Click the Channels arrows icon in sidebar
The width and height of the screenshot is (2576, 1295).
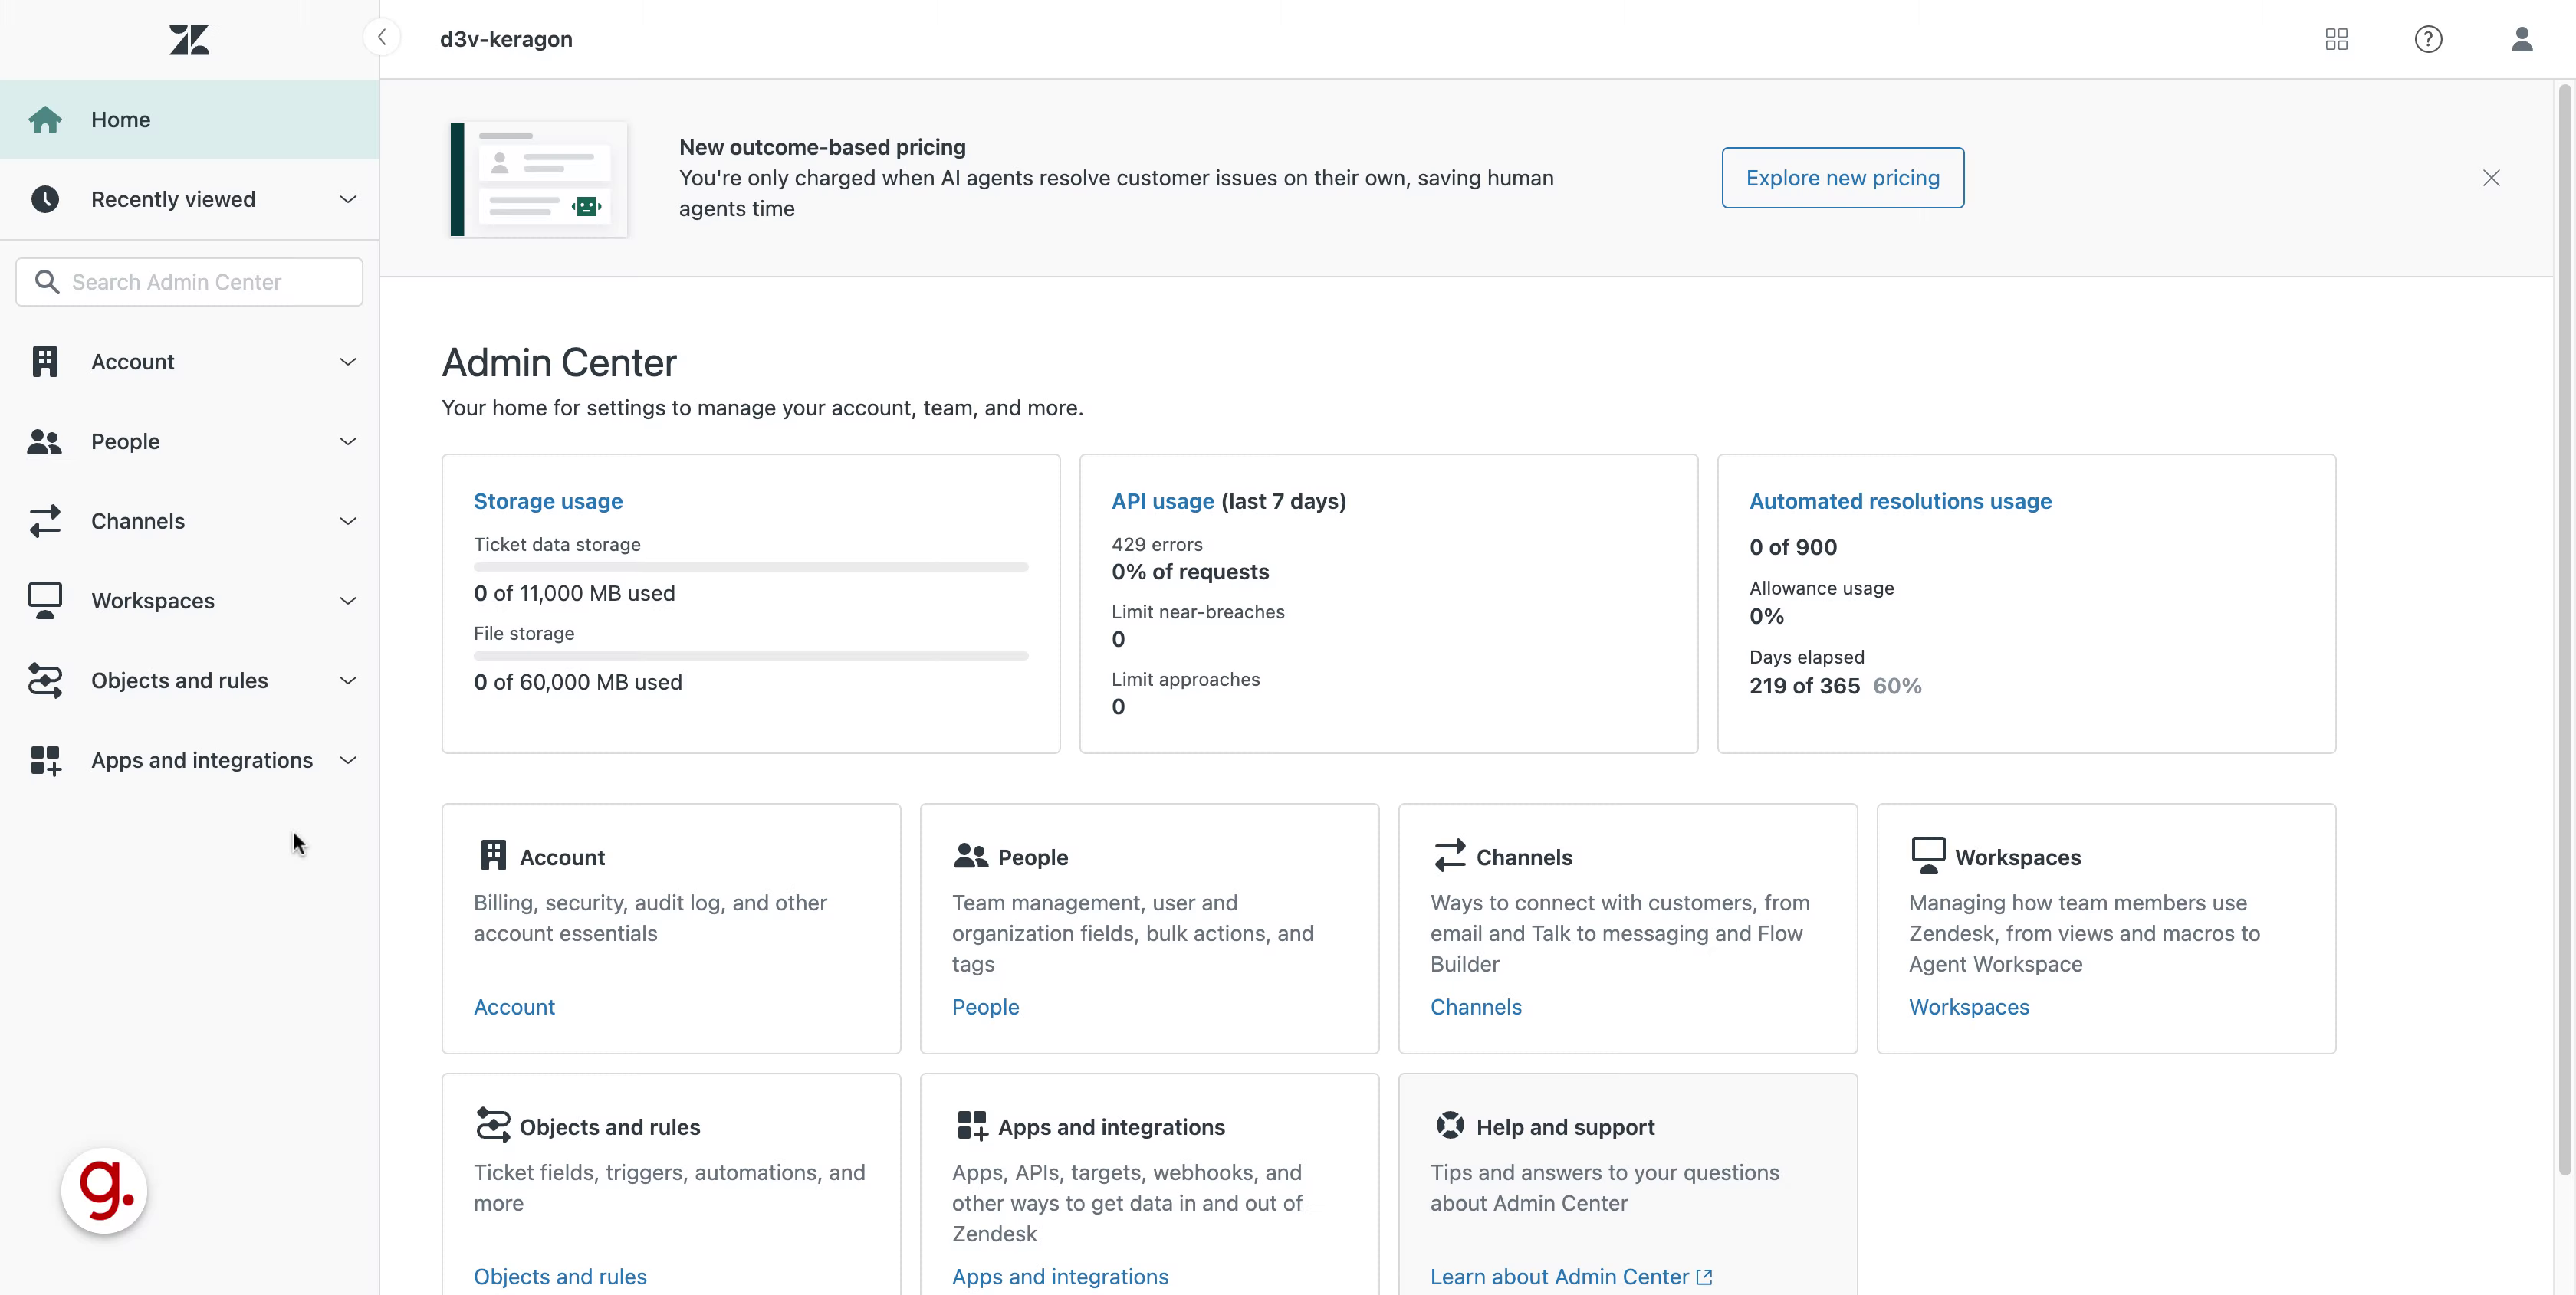[x=45, y=520]
